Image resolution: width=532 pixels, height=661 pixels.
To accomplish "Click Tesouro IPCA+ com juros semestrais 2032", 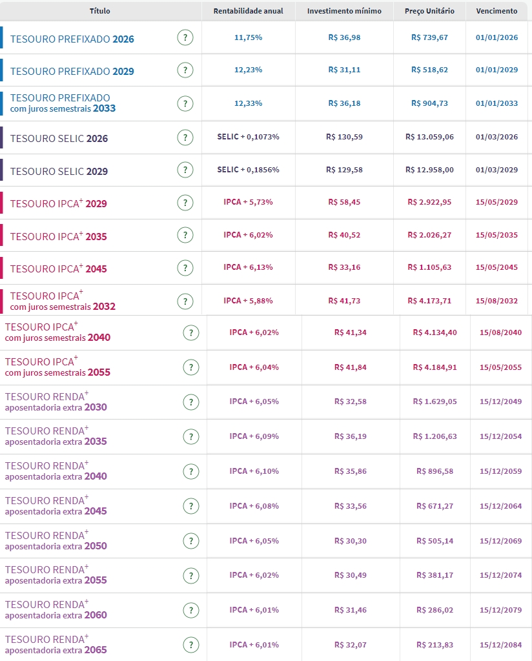I will [x=63, y=301].
